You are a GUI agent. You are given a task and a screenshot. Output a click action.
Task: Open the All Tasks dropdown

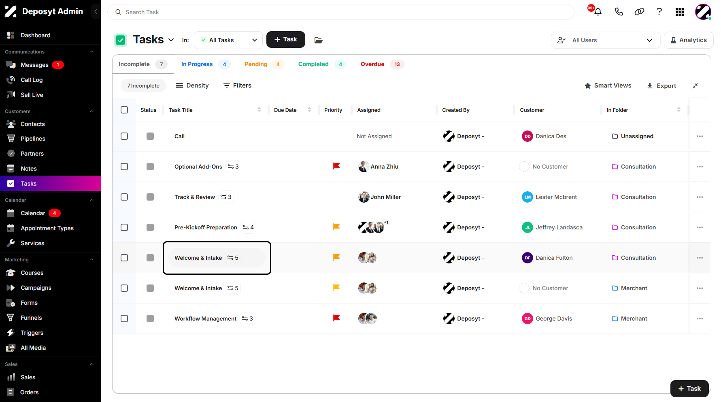pos(228,40)
